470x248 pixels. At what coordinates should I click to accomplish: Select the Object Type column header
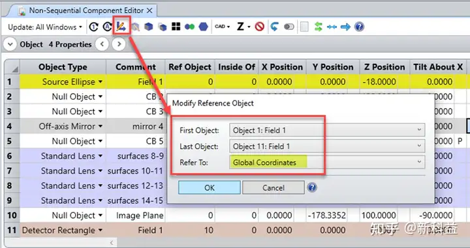click(63, 67)
